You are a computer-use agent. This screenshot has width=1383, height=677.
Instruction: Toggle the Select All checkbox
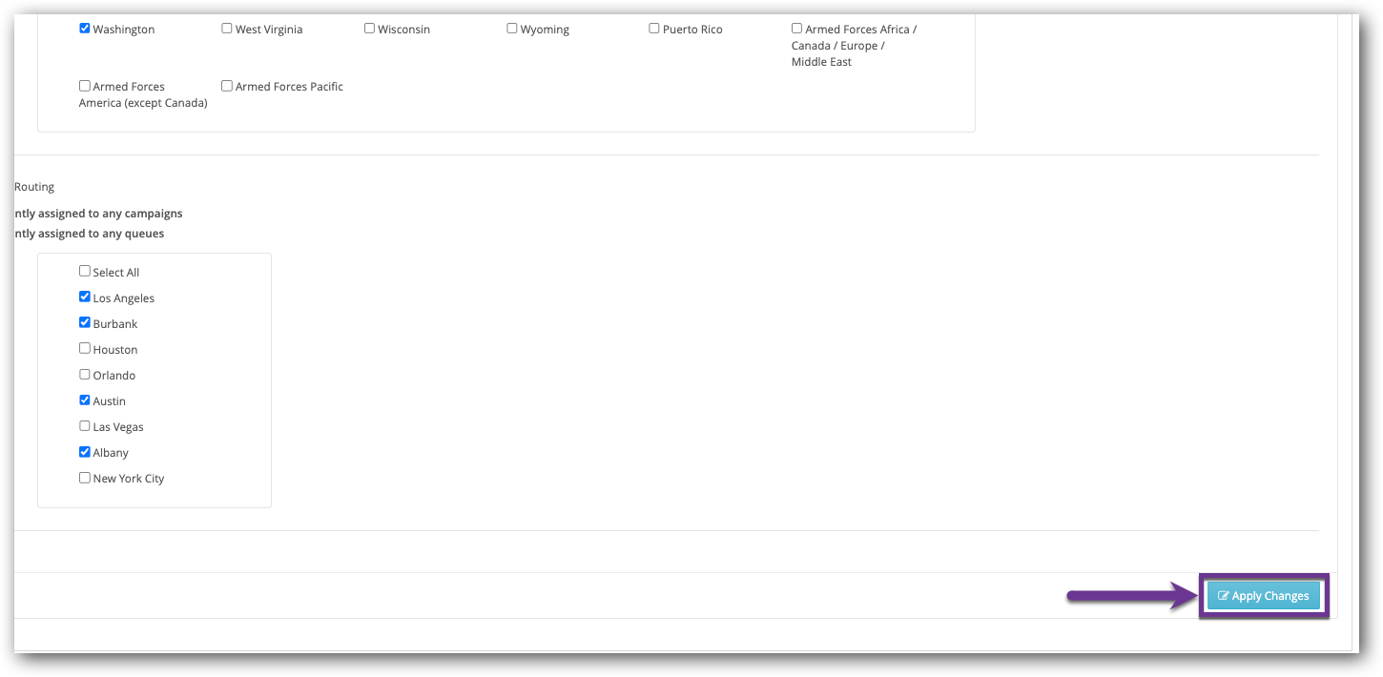click(x=84, y=270)
